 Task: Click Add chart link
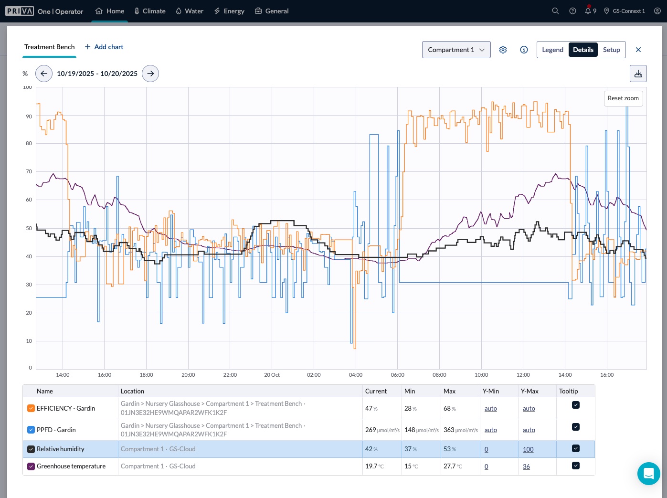(104, 47)
